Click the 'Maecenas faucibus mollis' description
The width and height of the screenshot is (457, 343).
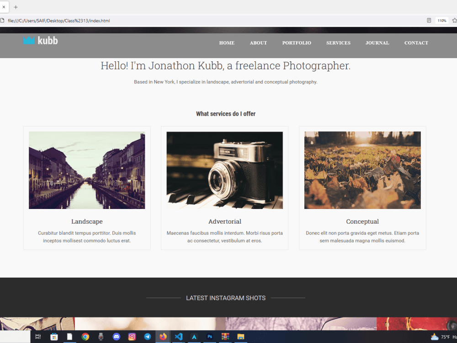click(225, 237)
